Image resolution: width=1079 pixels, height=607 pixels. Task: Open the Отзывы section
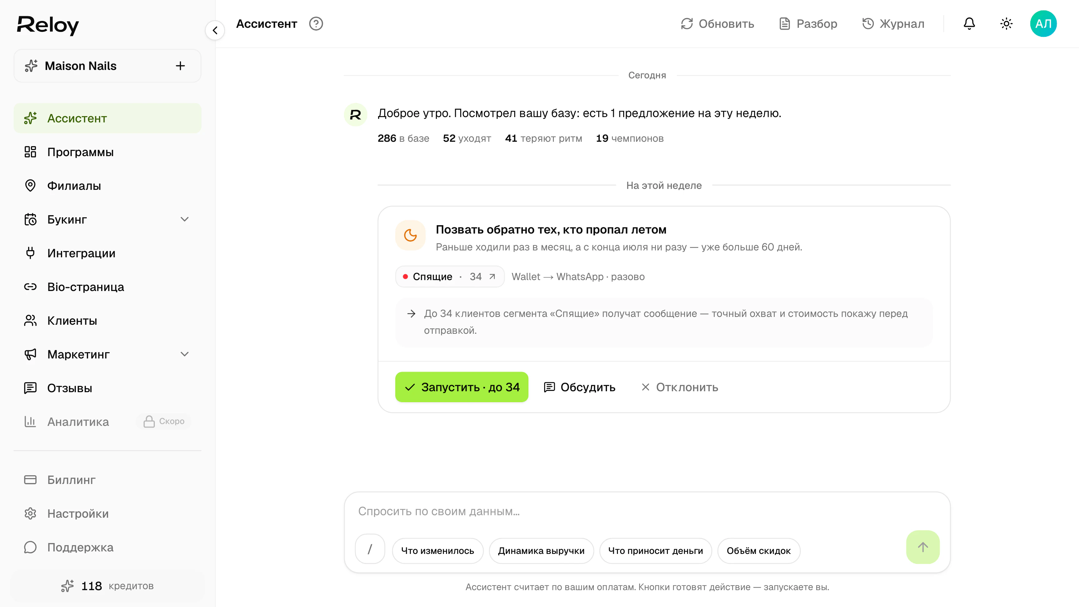[x=108, y=388]
